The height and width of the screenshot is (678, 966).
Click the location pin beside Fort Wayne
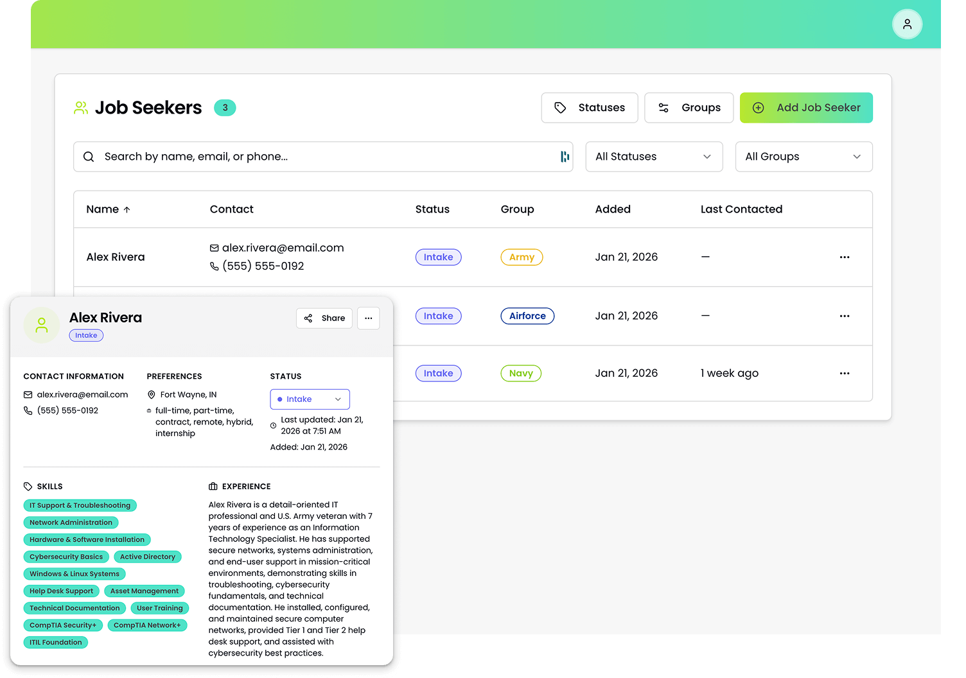[x=152, y=394]
